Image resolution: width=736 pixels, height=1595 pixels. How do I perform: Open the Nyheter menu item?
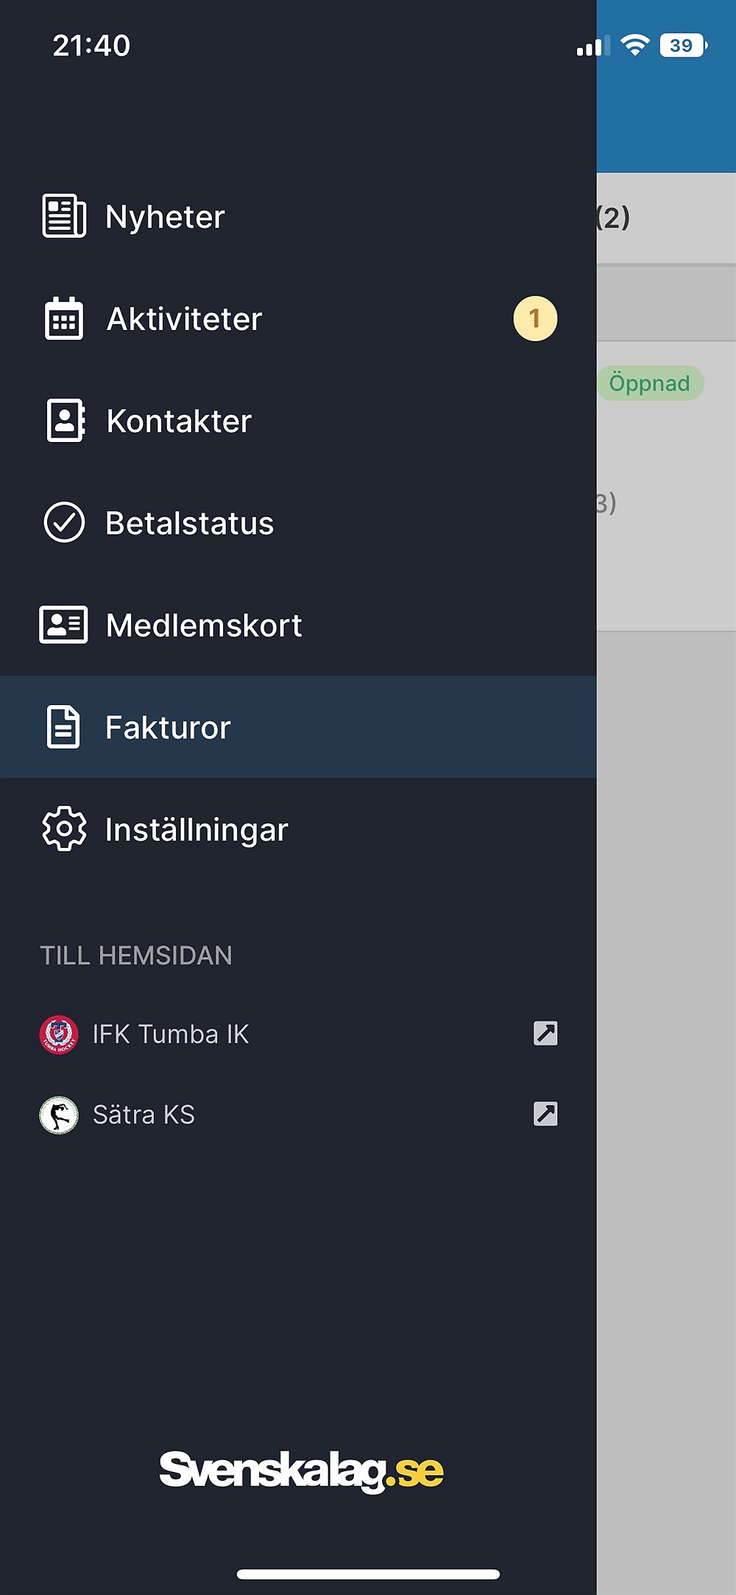click(x=165, y=217)
